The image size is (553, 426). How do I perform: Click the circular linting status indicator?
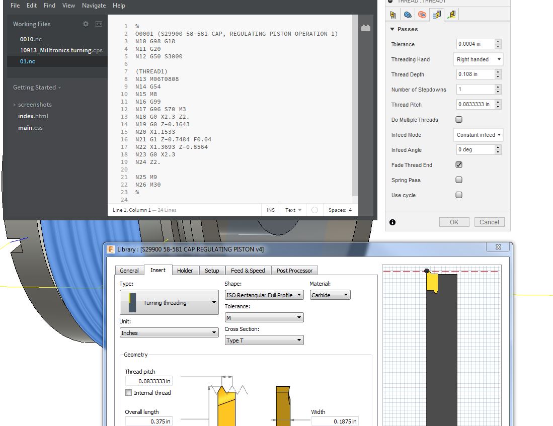pos(314,210)
